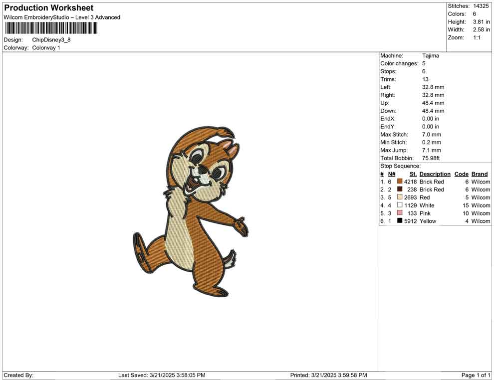Click the Trims value 13
Viewport: 494px width, 380px height.
(x=425, y=79)
